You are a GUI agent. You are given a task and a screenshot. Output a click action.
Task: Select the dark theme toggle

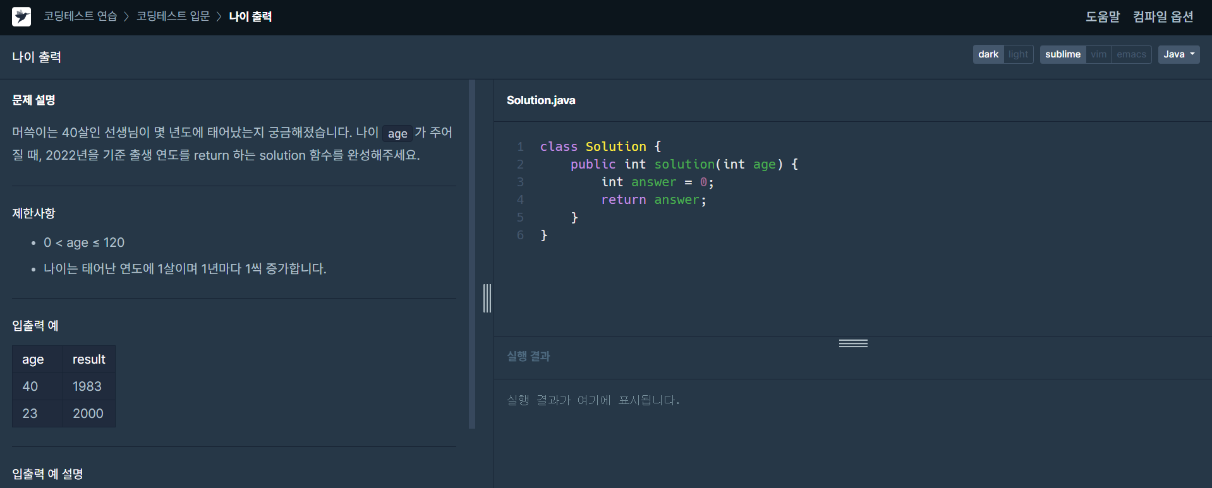[x=988, y=54]
